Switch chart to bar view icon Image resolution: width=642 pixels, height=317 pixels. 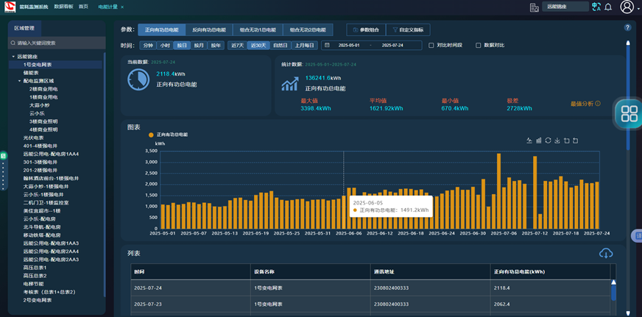click(539, 140)
